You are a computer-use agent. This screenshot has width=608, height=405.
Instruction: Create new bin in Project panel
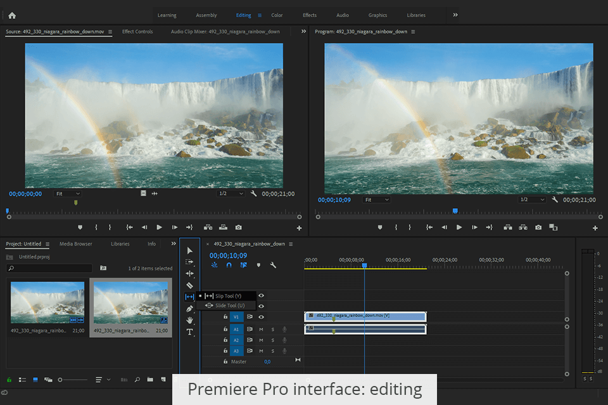(x=150, y=380)
